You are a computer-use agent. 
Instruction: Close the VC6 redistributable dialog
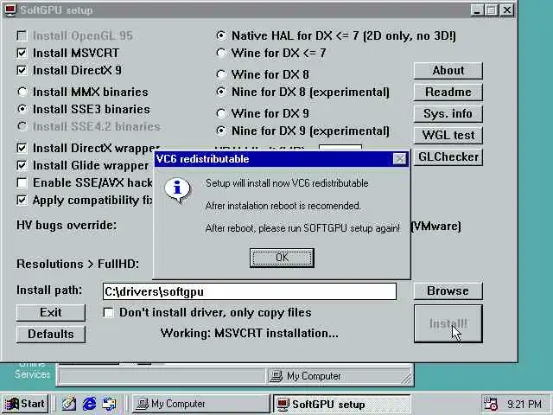(399, 159)
